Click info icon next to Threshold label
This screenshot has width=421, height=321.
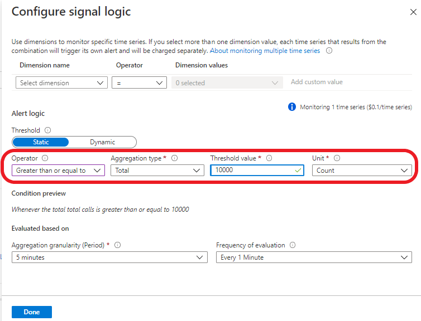coord(48,130)
